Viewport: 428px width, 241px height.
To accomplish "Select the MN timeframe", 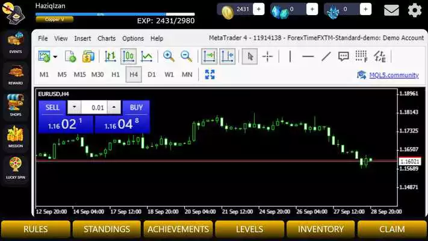I will 187,75.
